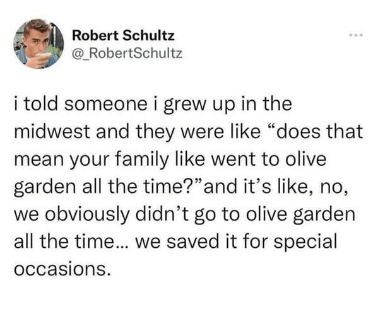The height and width of the screenshot is (326, 378).
Task: Click Robert Schultz's profile avatar photo
Action: (x=38, y=44)
